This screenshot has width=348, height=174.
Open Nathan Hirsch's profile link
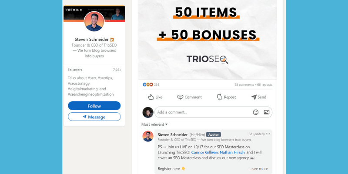[232, 152]
